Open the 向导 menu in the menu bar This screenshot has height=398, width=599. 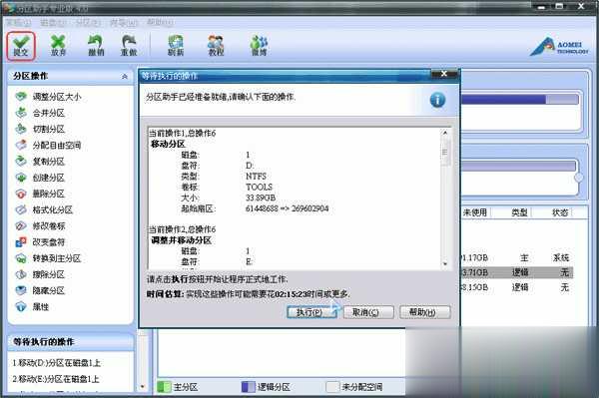click(124, 23)
